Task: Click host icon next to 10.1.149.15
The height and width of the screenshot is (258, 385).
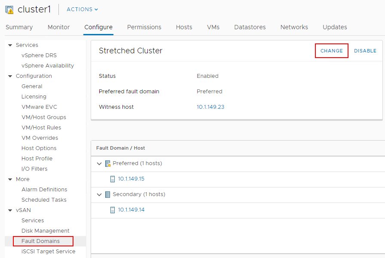Action: click(113, 179)
